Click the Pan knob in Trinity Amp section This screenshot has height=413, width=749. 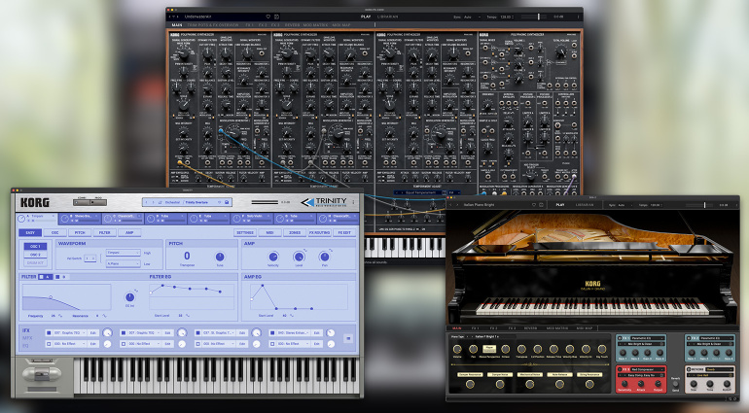click(x=325, y=257)
